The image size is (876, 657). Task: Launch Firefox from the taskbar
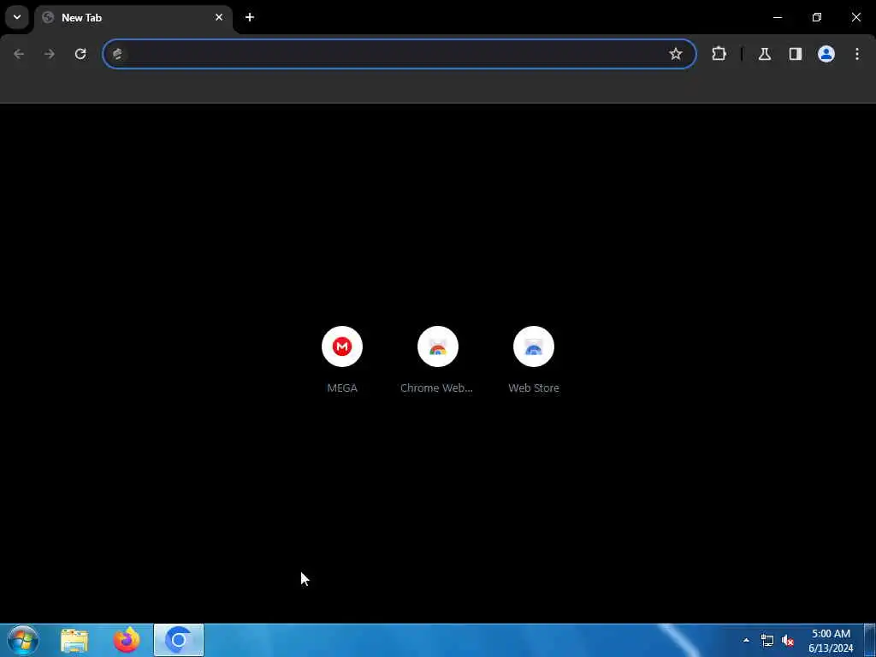pyautogui.click(x=127, y=640)
